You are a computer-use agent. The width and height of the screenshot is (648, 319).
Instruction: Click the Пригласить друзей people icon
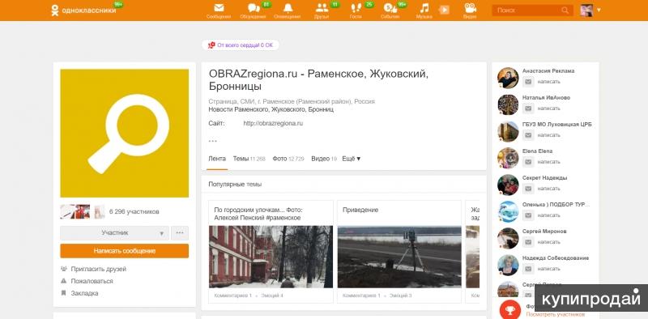(x=64, y=269)
